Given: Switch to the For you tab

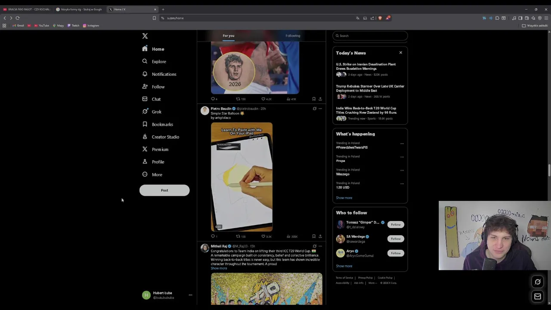Looking at the screenshot, I should pyautogui.click(x=229, y=36).
